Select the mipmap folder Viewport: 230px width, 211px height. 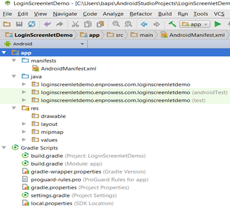[x=48, y=132]
